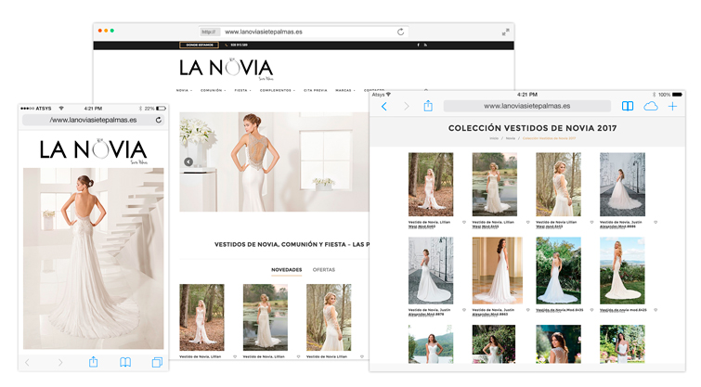Reload page in desktop browser address bar
Image resolution: width=701 pixels, height=387 pixels.
pos(400,32)
